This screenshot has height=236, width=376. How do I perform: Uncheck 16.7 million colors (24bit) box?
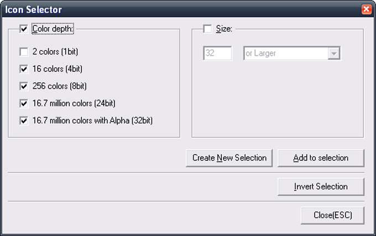tap(24, 103)
